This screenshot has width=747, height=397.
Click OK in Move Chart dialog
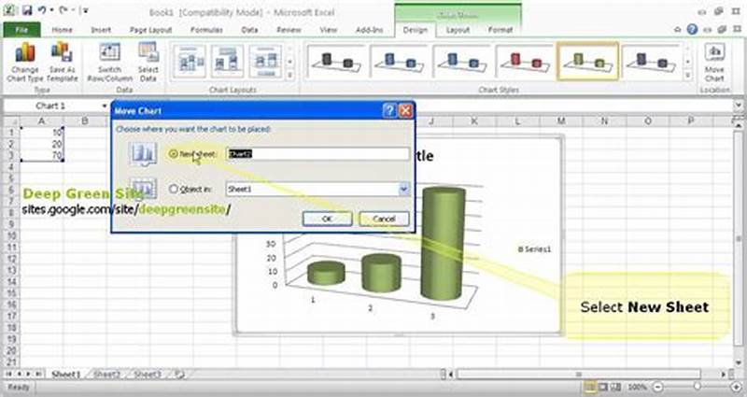click(327, 219)
